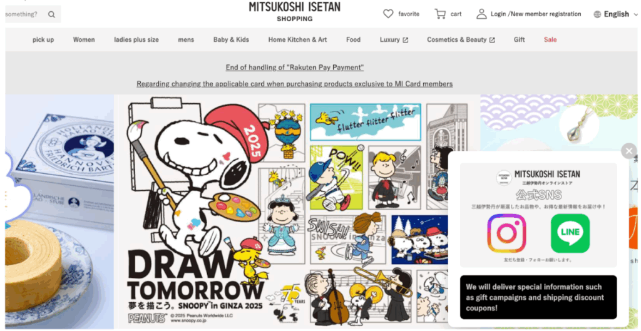Expand the English language dropdown
Screen dimensions: 641x331
(x=636, y=14)
